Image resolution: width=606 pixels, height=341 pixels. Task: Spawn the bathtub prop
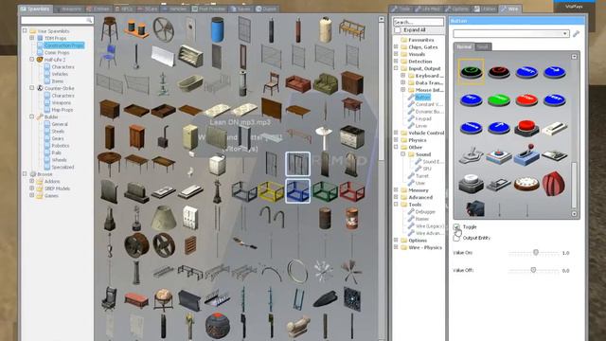tap(190, 83)
